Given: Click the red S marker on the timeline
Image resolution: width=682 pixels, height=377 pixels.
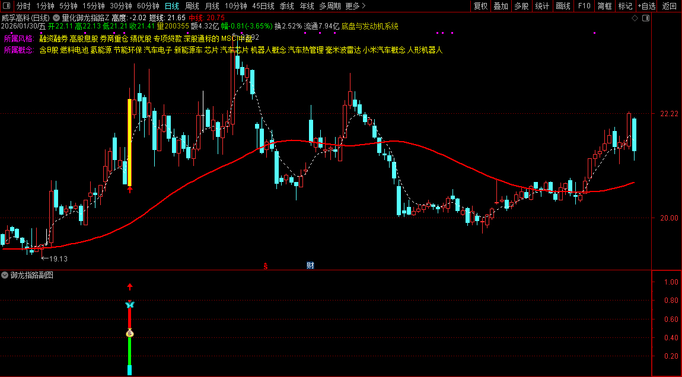Looking at the screenshot, I should tap(265, 266).
